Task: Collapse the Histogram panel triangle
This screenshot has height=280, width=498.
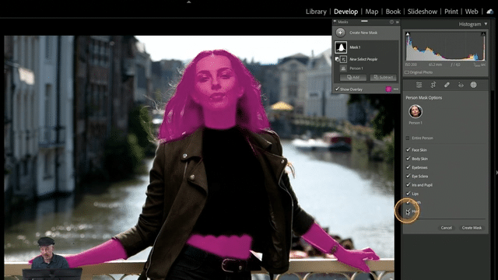Action: 486,24
